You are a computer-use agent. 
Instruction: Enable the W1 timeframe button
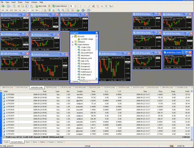[x=33, y=10]
